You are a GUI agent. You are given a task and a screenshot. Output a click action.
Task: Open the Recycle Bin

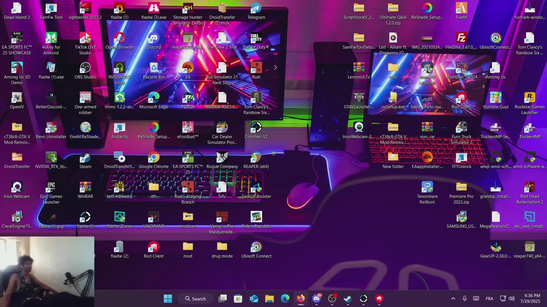click(x=153, y=71)
